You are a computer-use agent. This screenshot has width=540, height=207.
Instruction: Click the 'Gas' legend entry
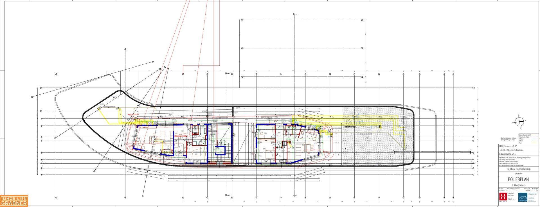tap(520, 143)
